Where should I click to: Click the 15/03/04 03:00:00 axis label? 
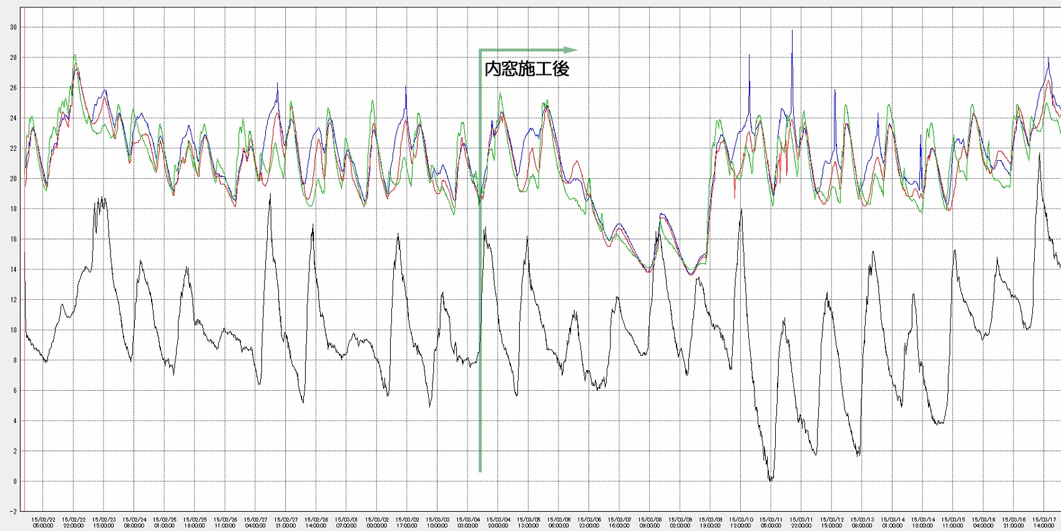[468, 522]
